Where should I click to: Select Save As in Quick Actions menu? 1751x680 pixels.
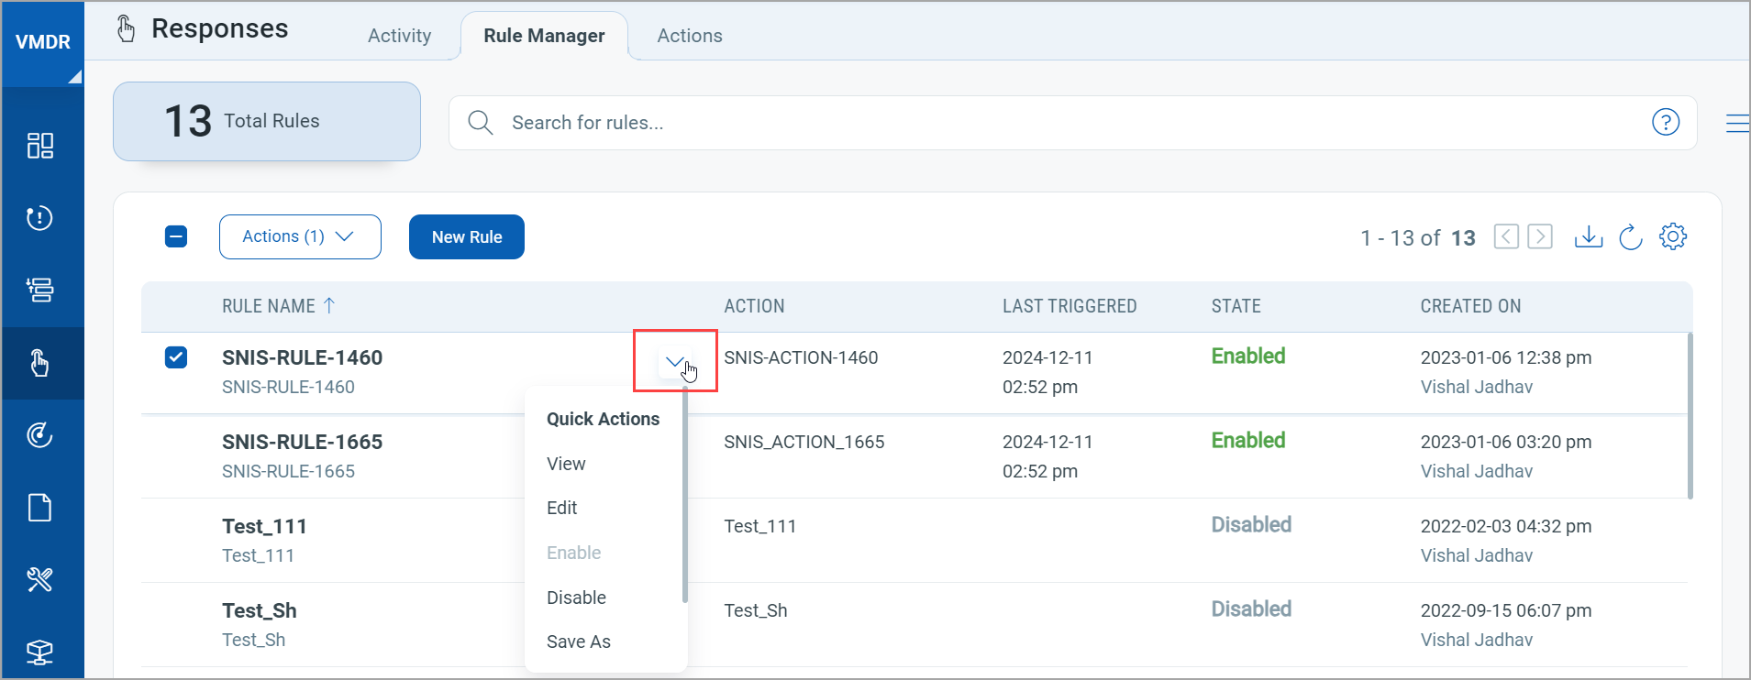pos(578,642)
